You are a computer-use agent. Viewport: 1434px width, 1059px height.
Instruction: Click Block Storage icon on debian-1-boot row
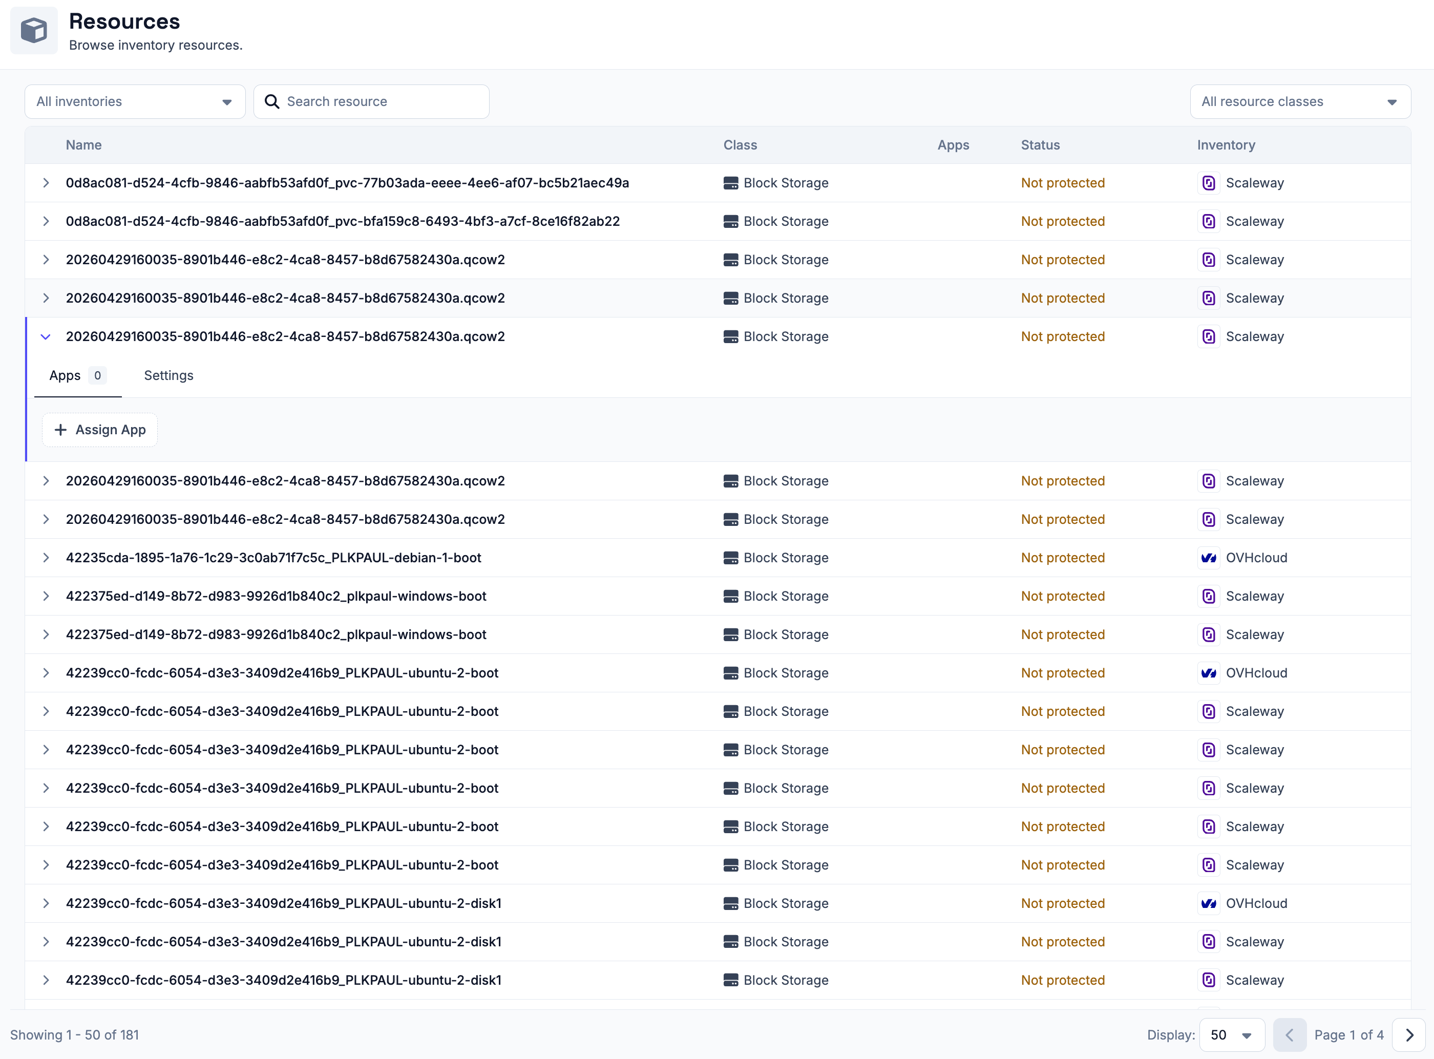pyautogui.click(x=731, y=558)
